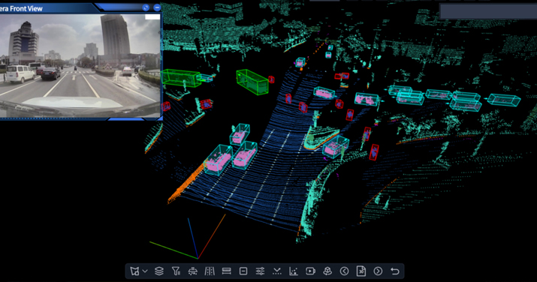Click the video playback camera icon
537x282 pixels.
[310, 271]
